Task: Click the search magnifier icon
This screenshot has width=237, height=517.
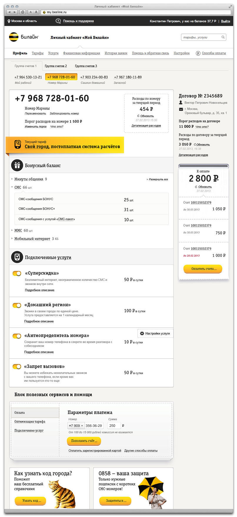Action: tap(223, 37)
